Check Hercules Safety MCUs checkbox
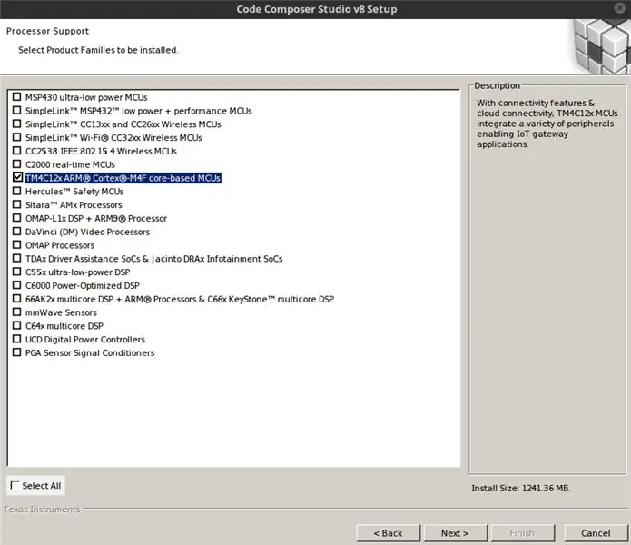 click(17, 191)
